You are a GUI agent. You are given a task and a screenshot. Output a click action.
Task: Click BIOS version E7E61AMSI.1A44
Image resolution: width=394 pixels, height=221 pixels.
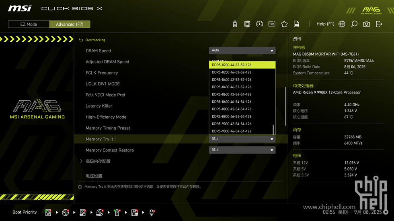coord(359,61)
